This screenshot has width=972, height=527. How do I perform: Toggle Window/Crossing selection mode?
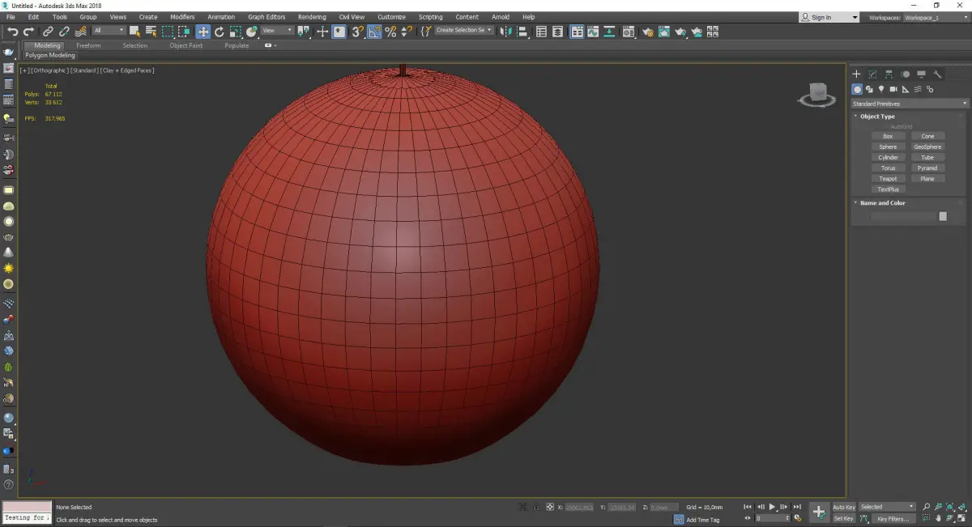(185, 32)
